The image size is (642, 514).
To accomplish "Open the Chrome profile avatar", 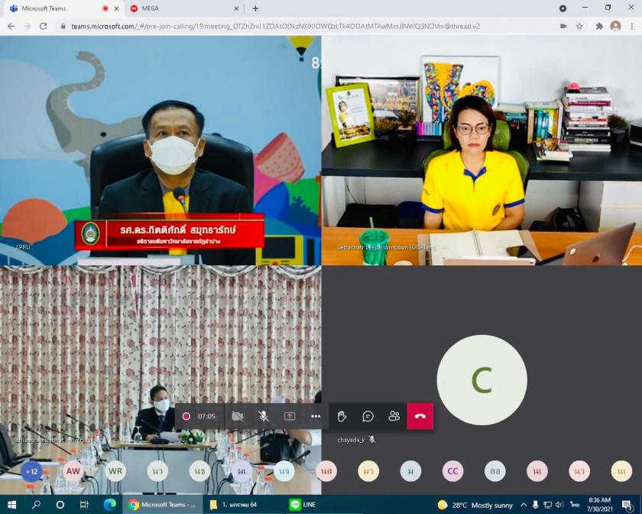I will point(615,26).
